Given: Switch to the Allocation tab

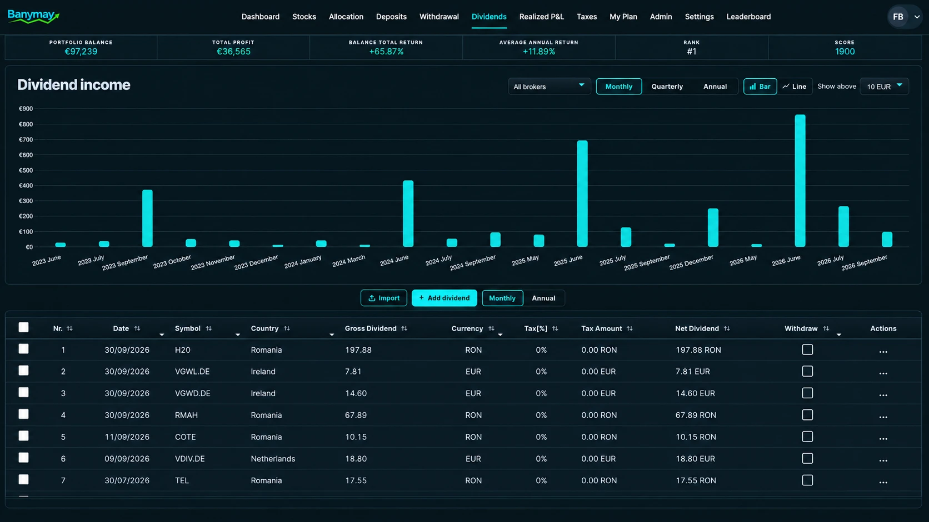Looking at the screenshot, I should (346, 17).
